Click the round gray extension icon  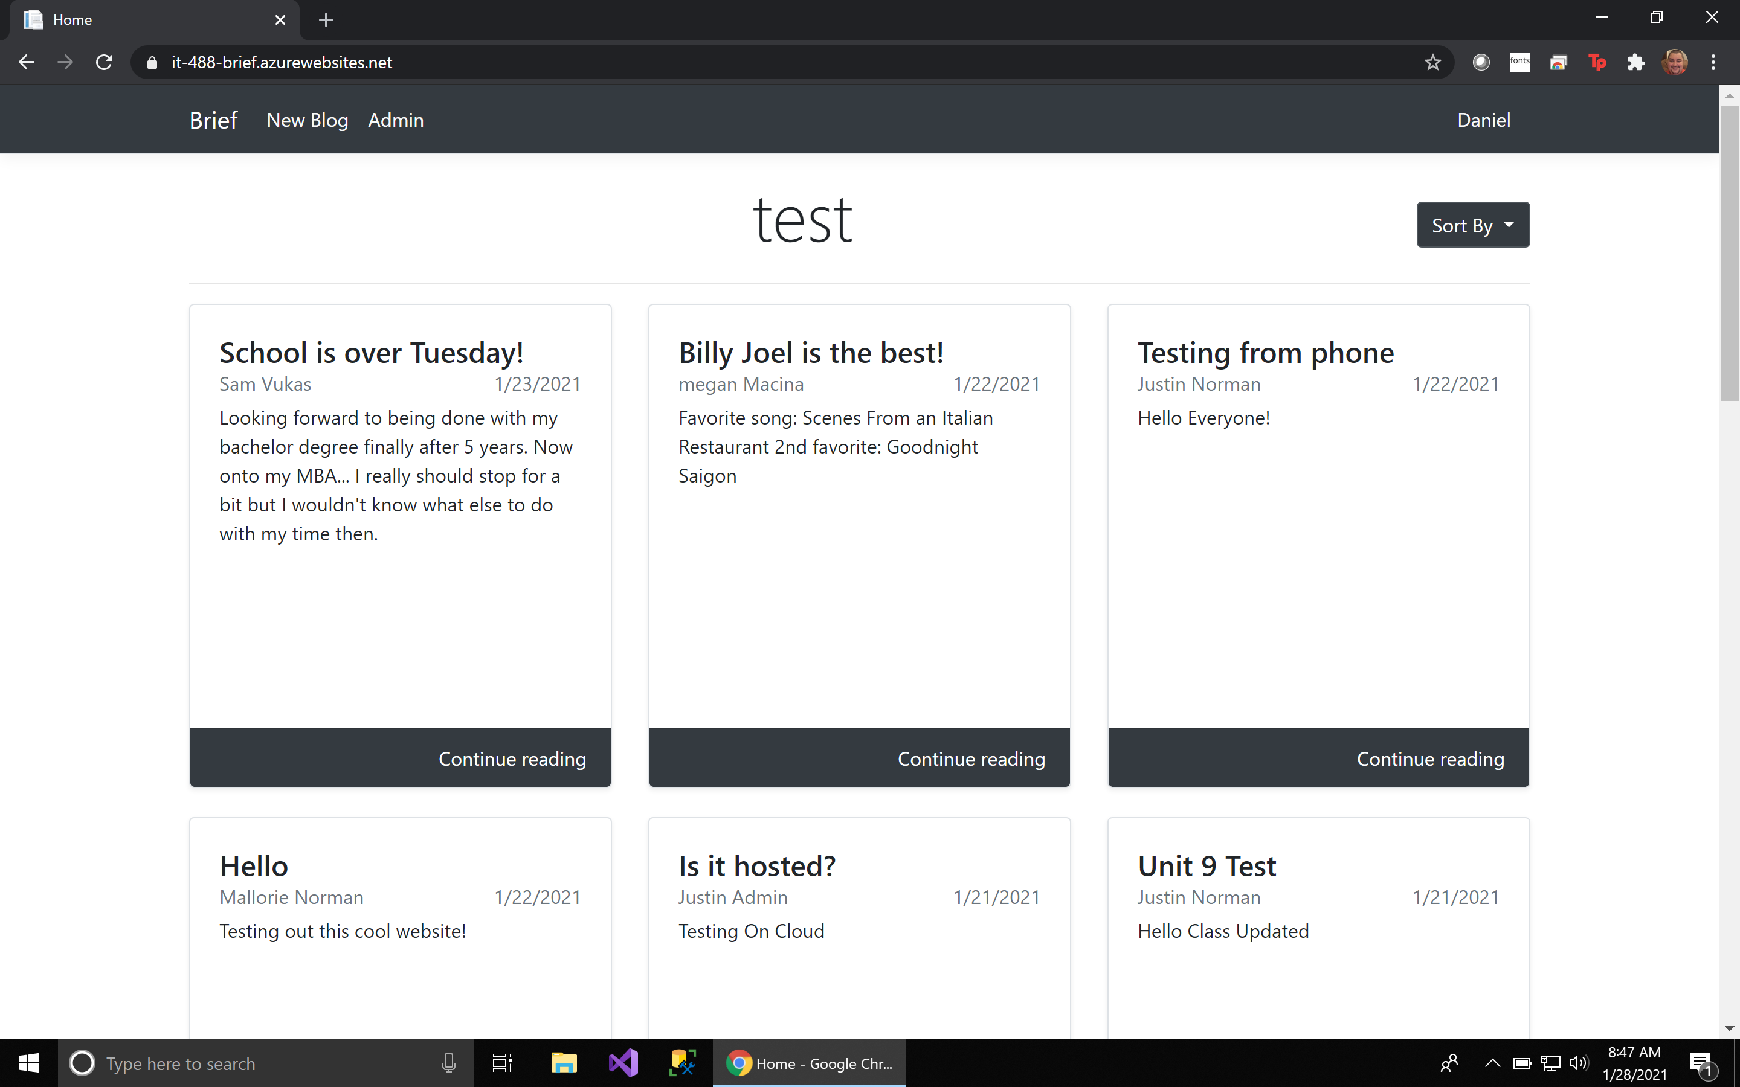click(1481, 63)
